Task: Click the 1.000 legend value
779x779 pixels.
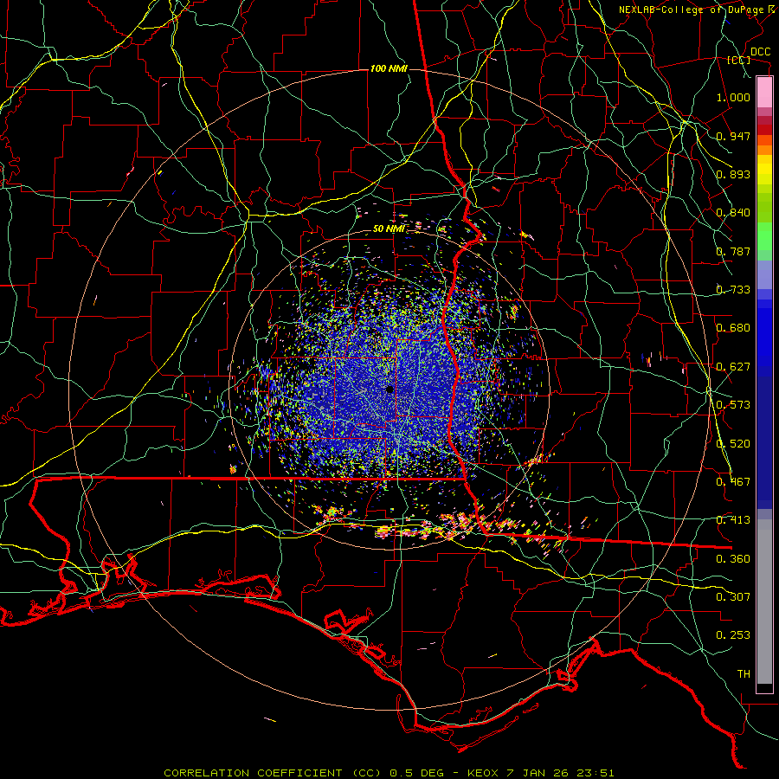Action: click(x=733, y=97)
